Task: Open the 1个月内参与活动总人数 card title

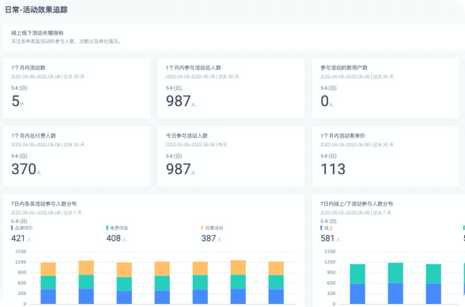Action: pyautogui.click(x=193, y=67)
